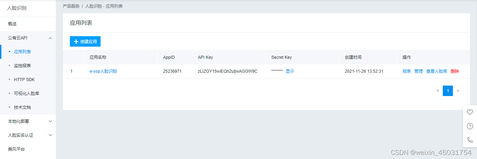Open 技术文档 sidebar item

click(22, 108)
